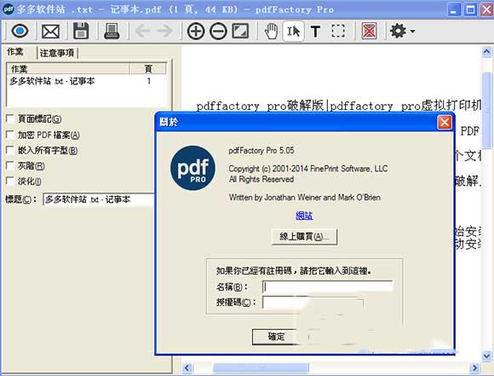494x376 pixels.
Task: Open the gear settings dropdown arrow
Action: coord(412,32)
